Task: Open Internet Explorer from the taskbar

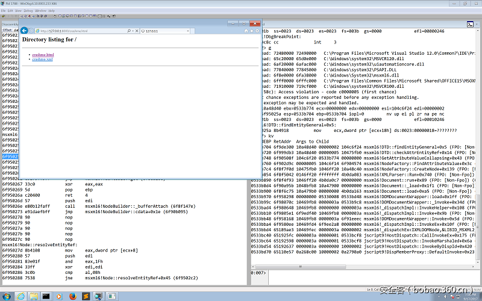Action: pyautogui.click(x=20, y=296)
